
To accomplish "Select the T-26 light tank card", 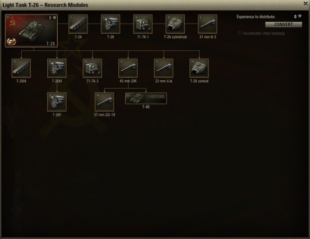I will click(31, 30).
